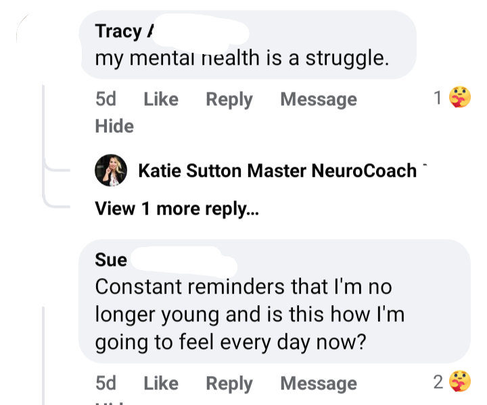The height and width of the screenshot is (405, 487).
Task: Click care reaction emoji on Sue's comment
Action: click(x=460, y=383)
